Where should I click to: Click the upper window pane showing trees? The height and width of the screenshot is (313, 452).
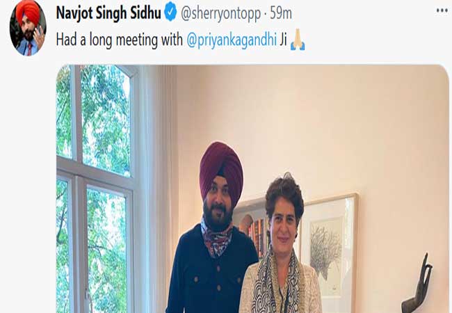(106, 121)
